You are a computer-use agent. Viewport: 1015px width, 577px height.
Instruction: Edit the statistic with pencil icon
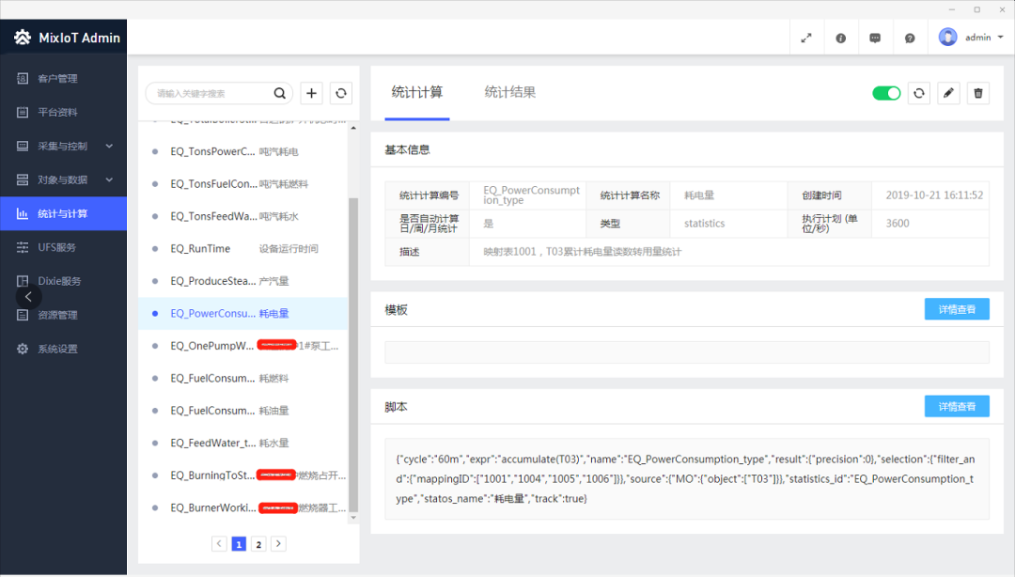948,93
